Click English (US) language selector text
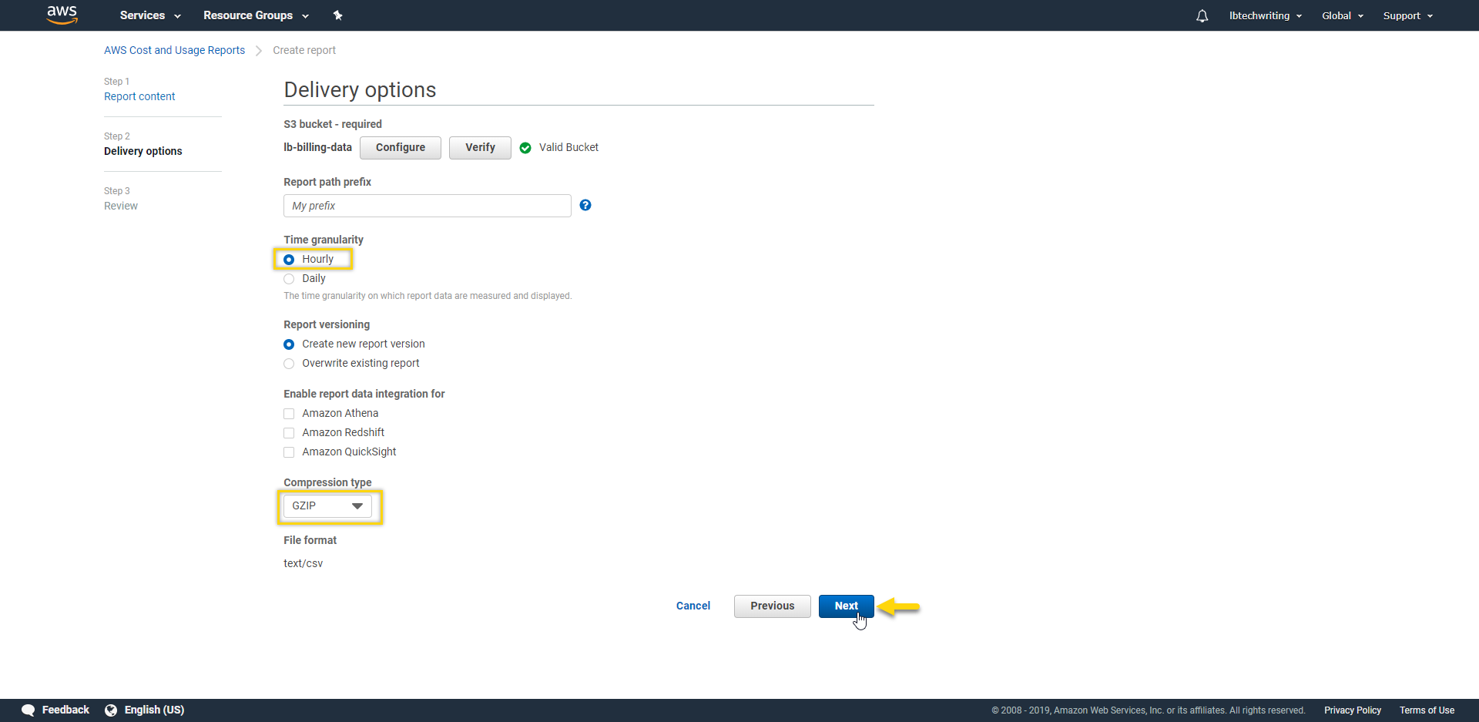1479x722 pixels. click(154, 710)
